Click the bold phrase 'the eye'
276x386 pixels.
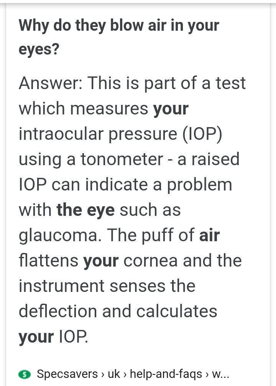[85, 210]
